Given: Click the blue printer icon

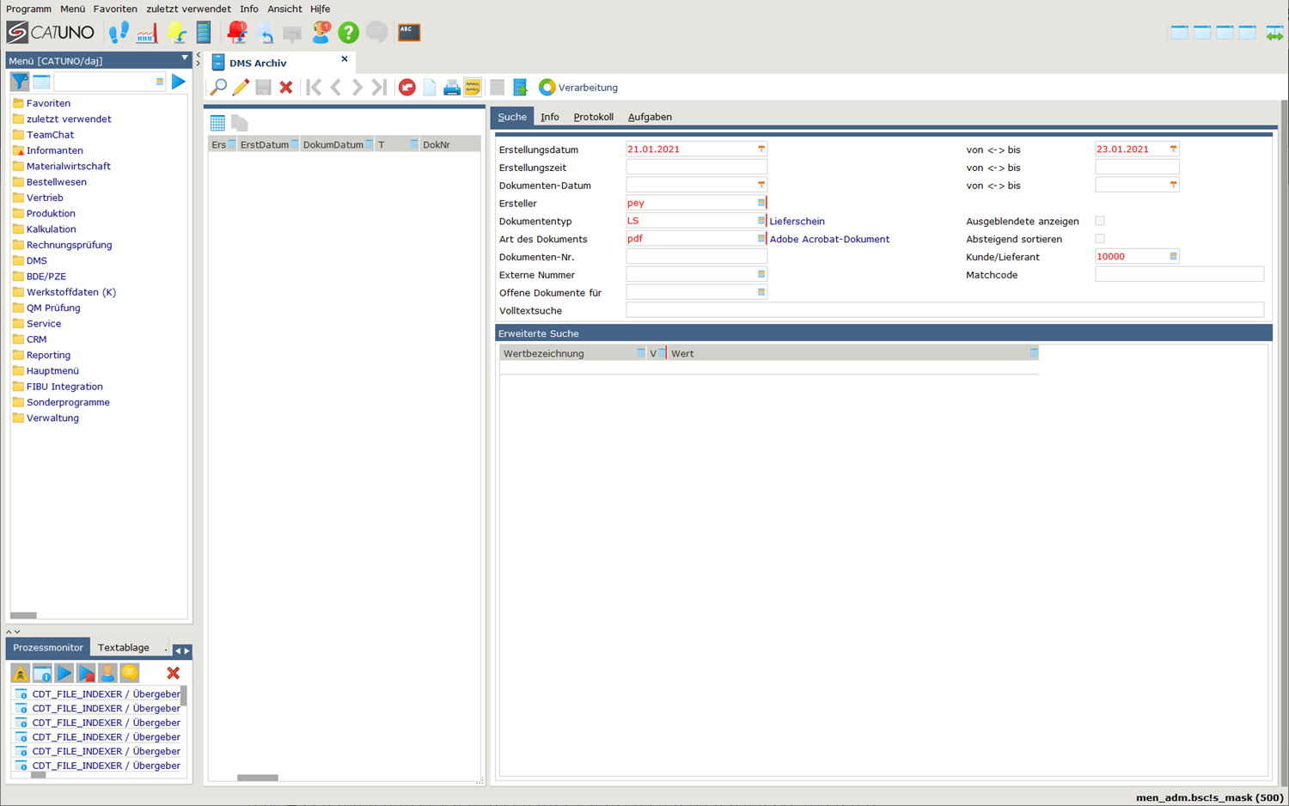Looking at the screenshot, I should pos(451,88).
